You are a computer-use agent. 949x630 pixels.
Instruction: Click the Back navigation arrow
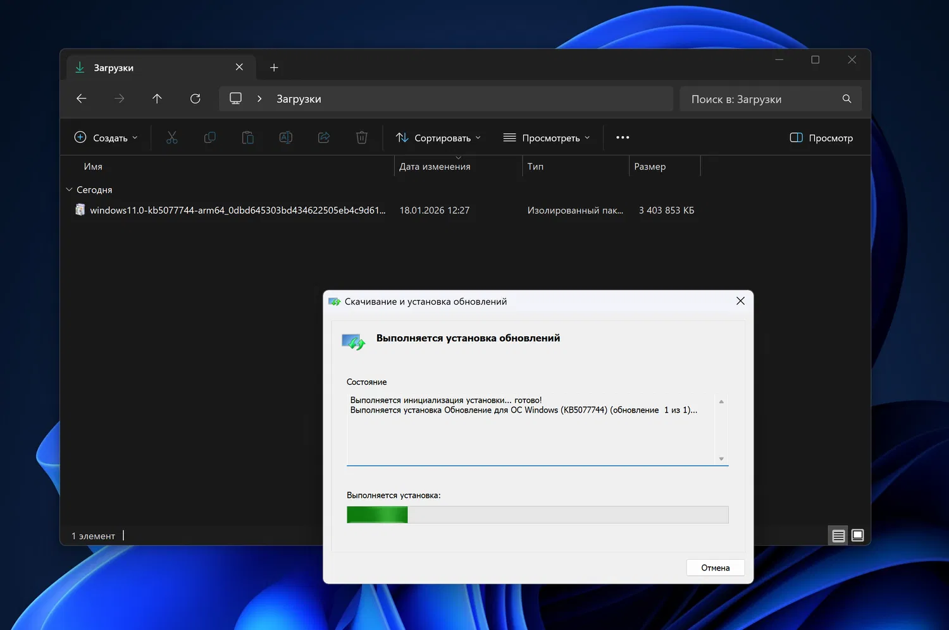(x=81, y=99)
